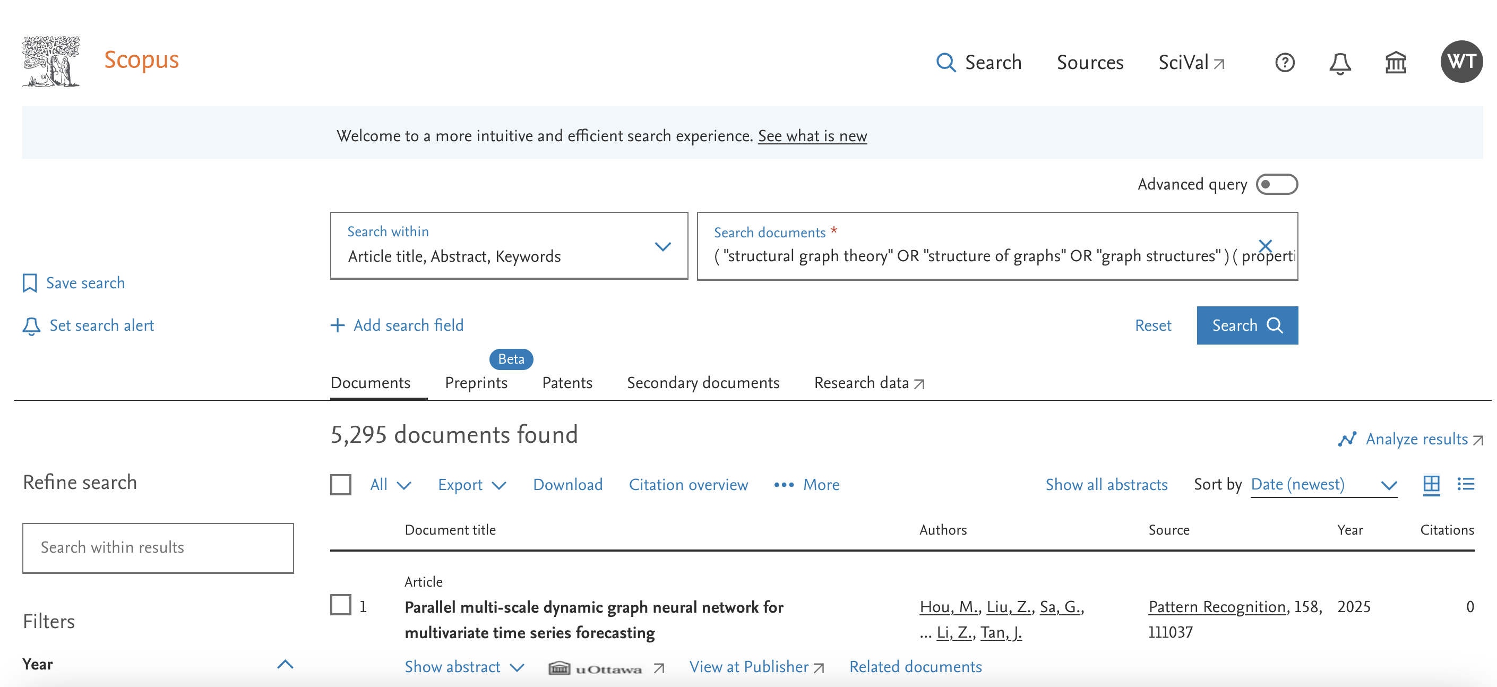This screenshot has height=687, width=1497.
Task: Switch to the Preprints Beta tab
Action: click(x=477, y=383)
